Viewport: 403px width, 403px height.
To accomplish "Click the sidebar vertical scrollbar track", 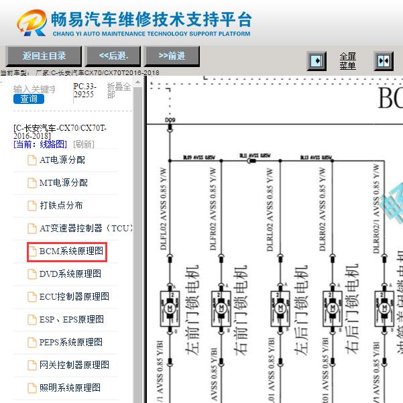I will tap(137, 244).
